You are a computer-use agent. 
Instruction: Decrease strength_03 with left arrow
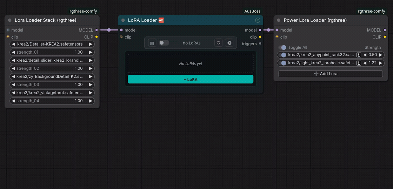(x=13, y=85)
